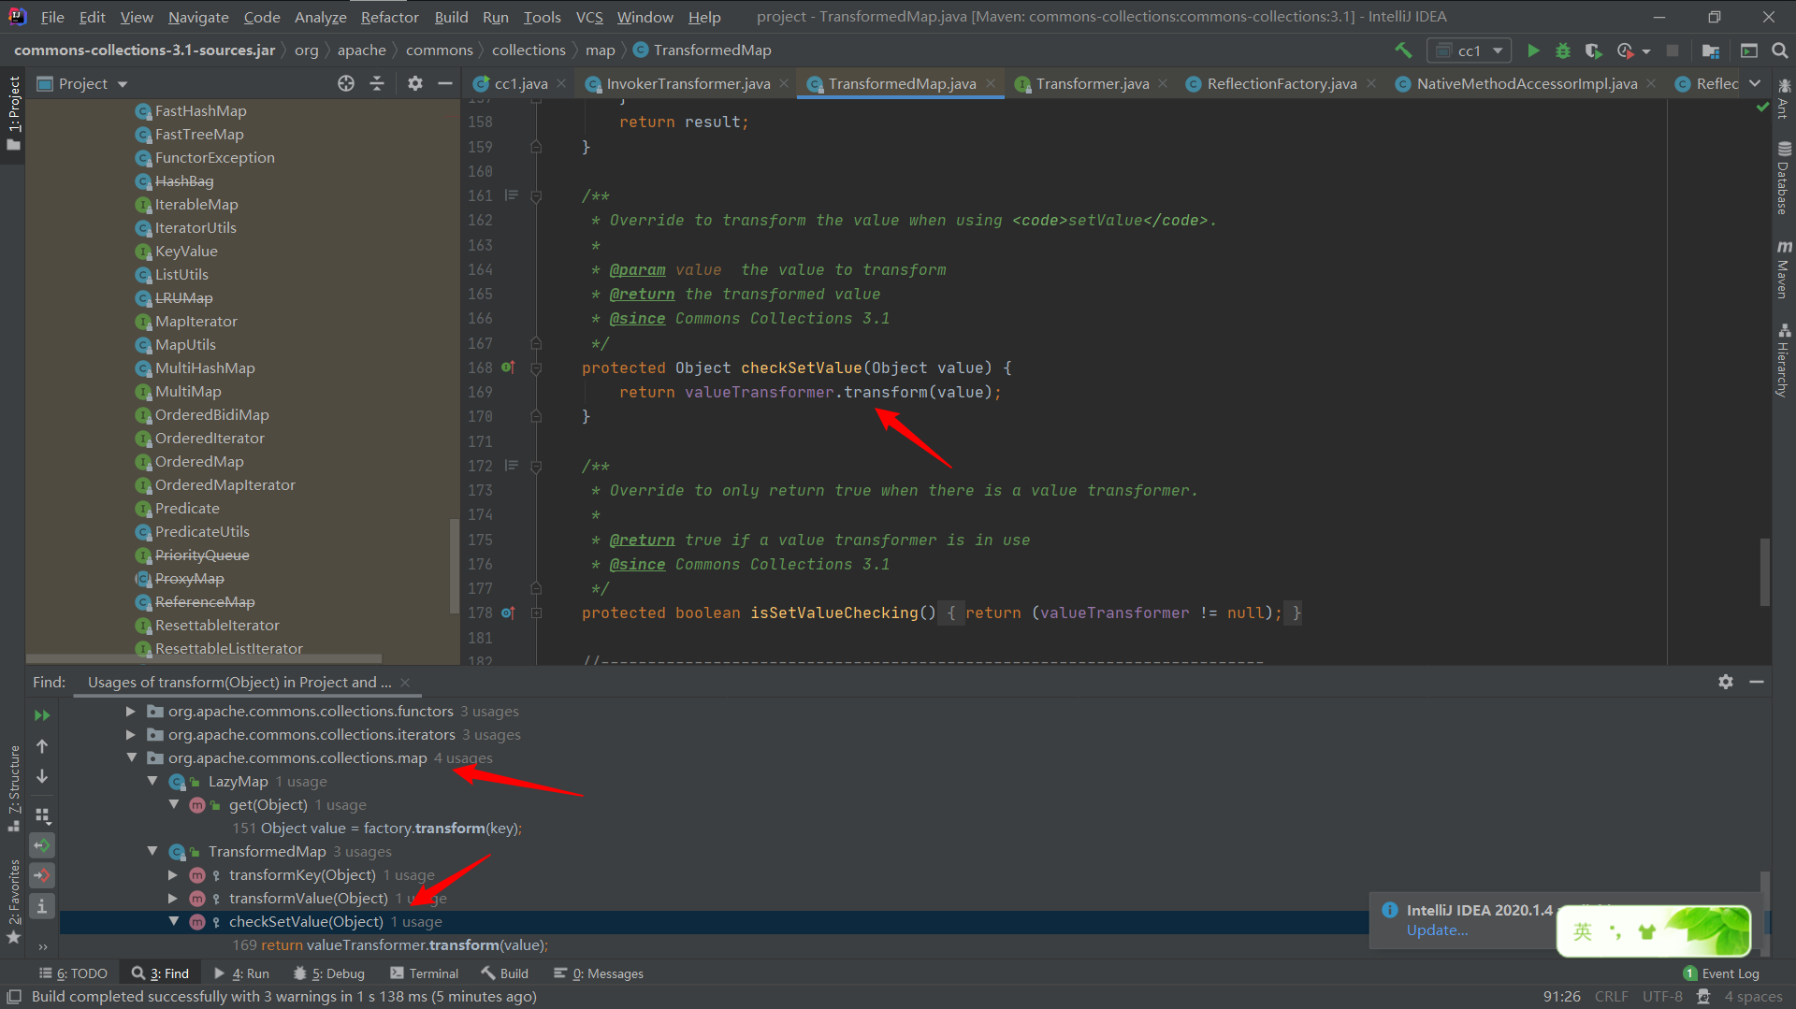Go to next occurrence in Find panel
This screenshot has height=1009, width=1796.
coord(42,776)
